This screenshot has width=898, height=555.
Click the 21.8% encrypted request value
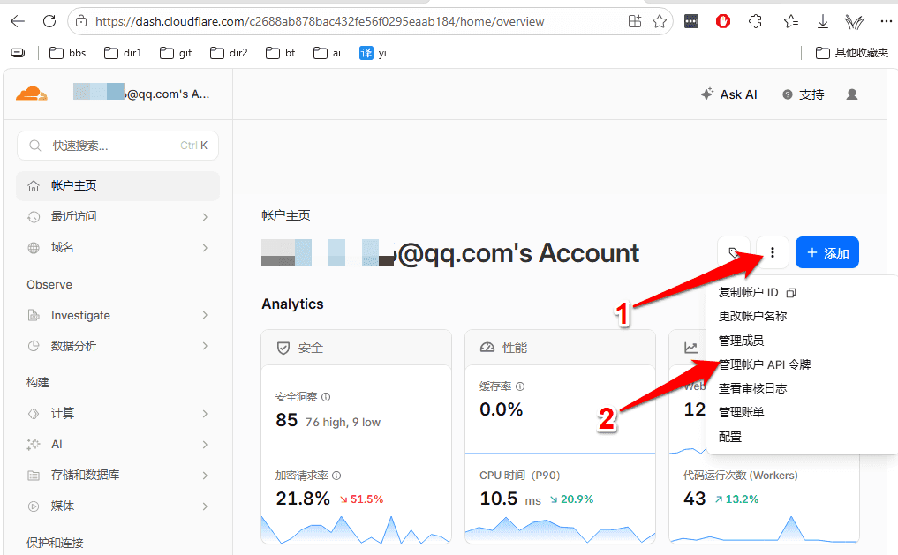coord(303,499)
